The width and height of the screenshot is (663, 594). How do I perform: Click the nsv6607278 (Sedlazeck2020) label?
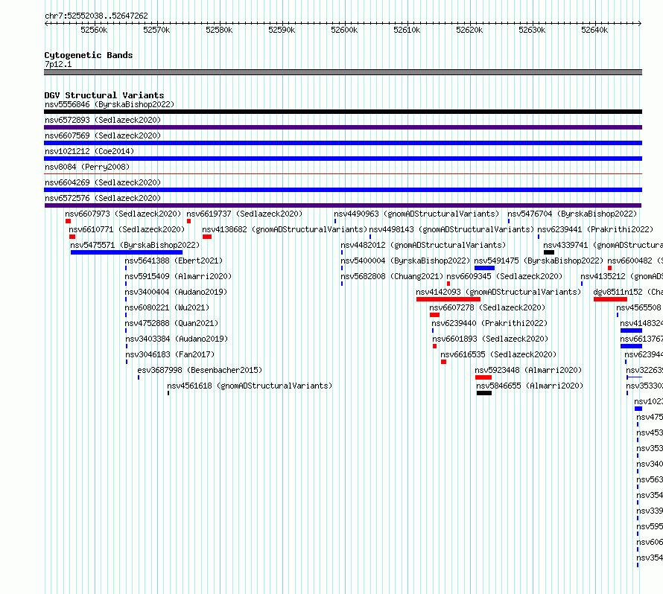point(487,307)
